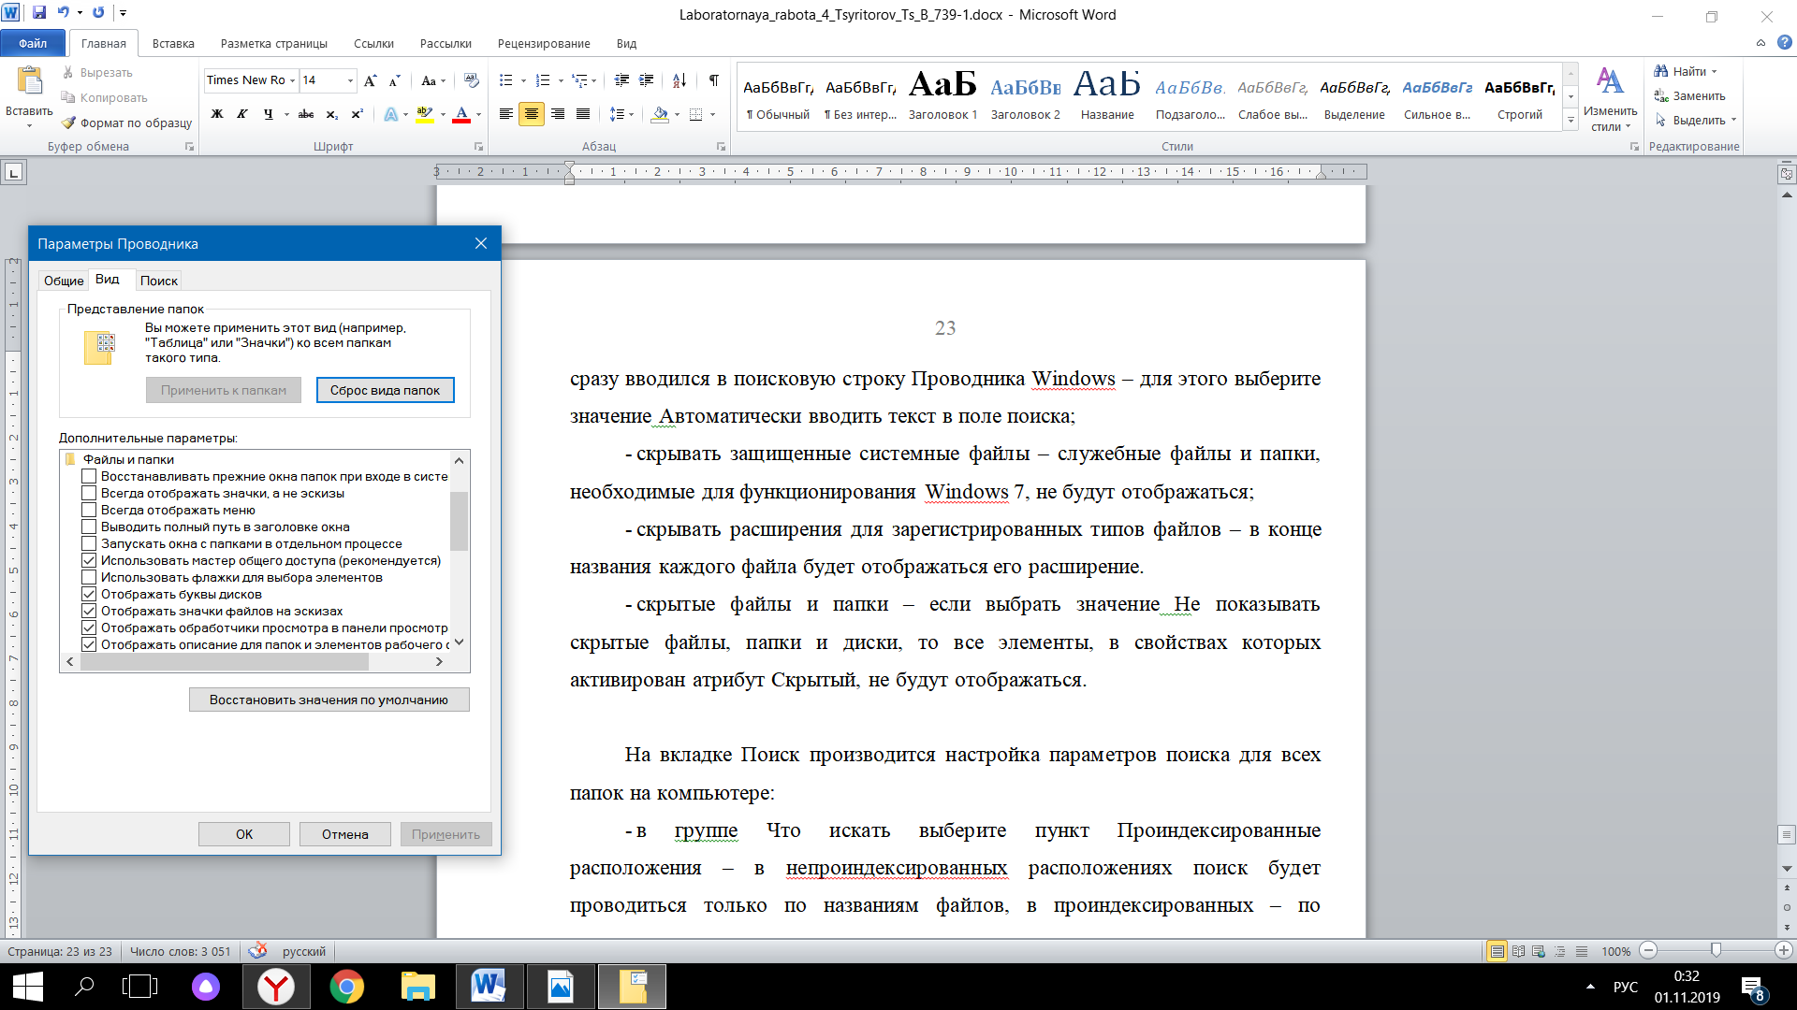Enable 'Всегда отображать меню' checkbox

coord(89,510)
